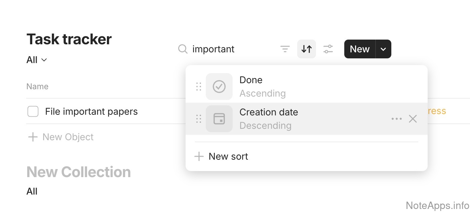
Task: Grab Creation date sort drag handle
Action: (x=199, y=119)
